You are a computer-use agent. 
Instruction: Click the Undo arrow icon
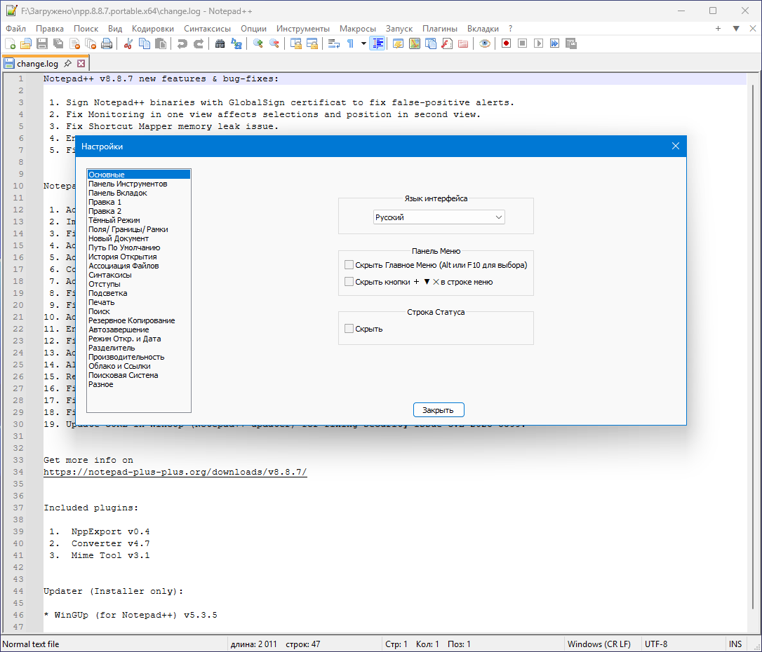tap(182, 43)
